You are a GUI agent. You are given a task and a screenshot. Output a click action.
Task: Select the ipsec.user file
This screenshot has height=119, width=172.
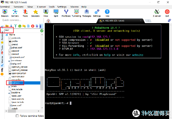point(17,96)
